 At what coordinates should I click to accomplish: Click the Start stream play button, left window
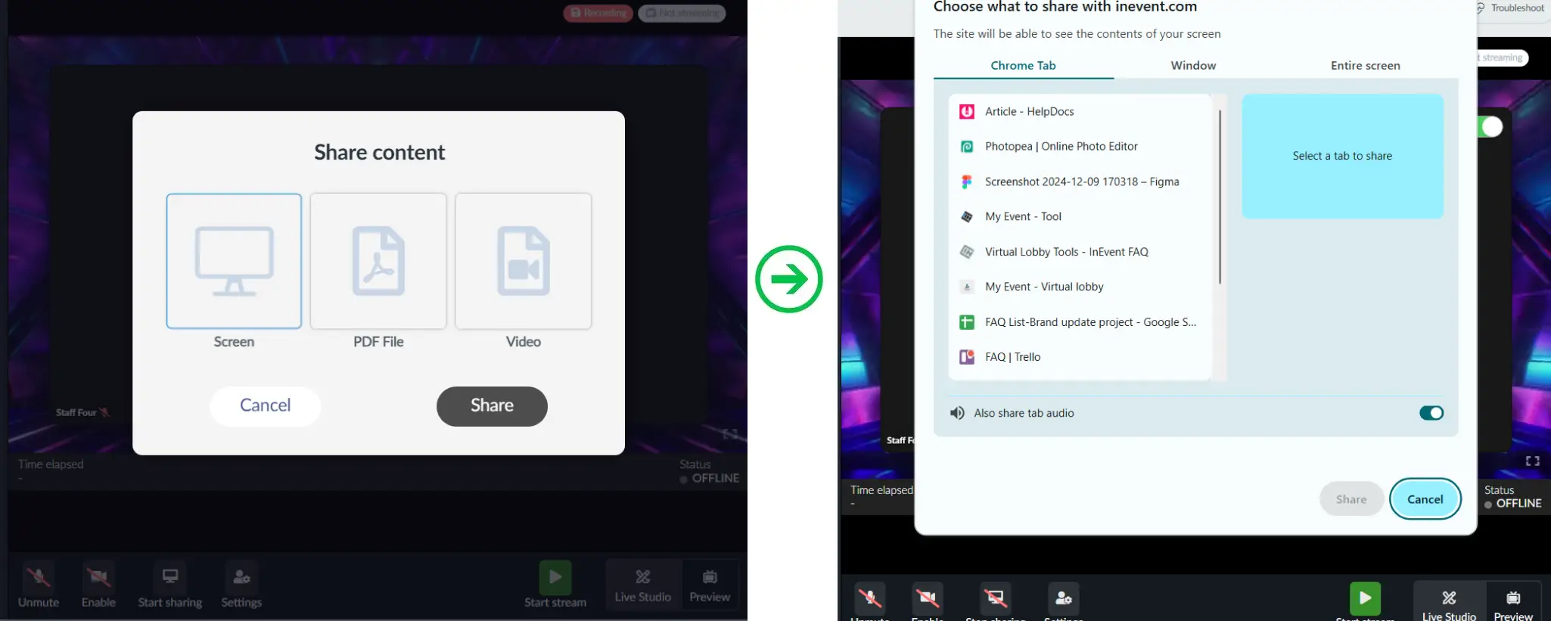point(555,577)
